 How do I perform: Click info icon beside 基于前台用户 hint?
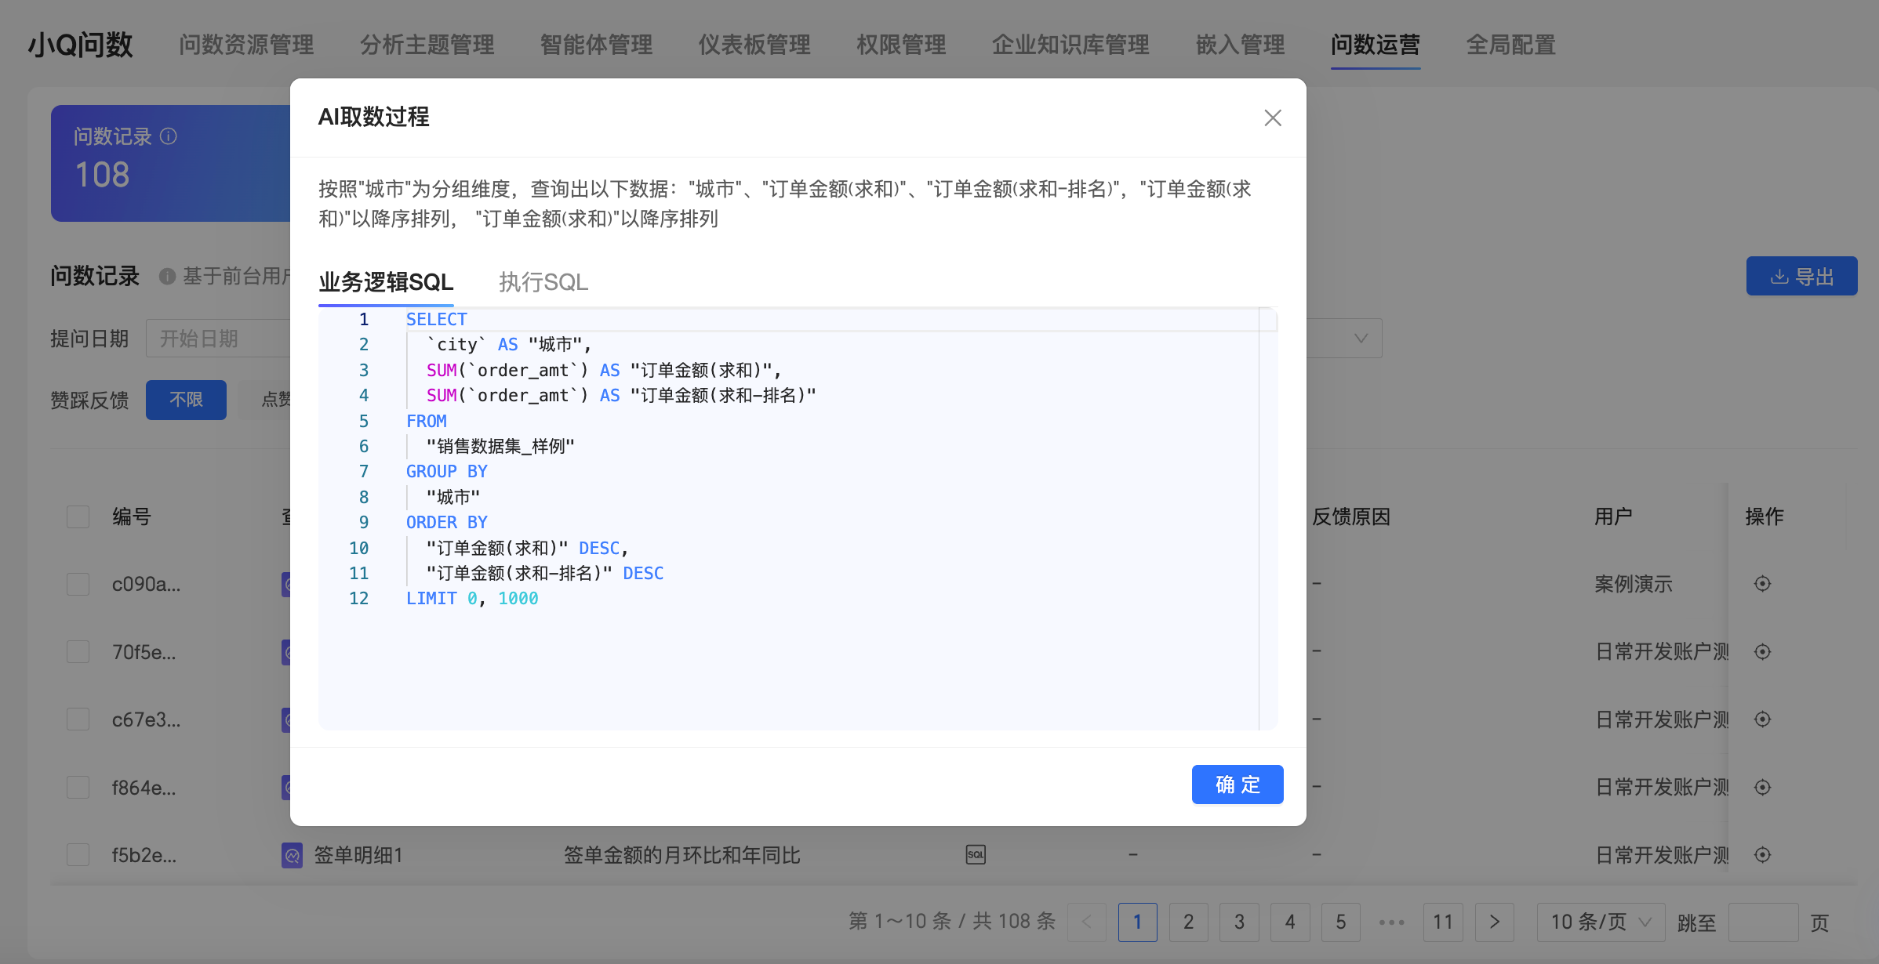(x=166, y=276)
